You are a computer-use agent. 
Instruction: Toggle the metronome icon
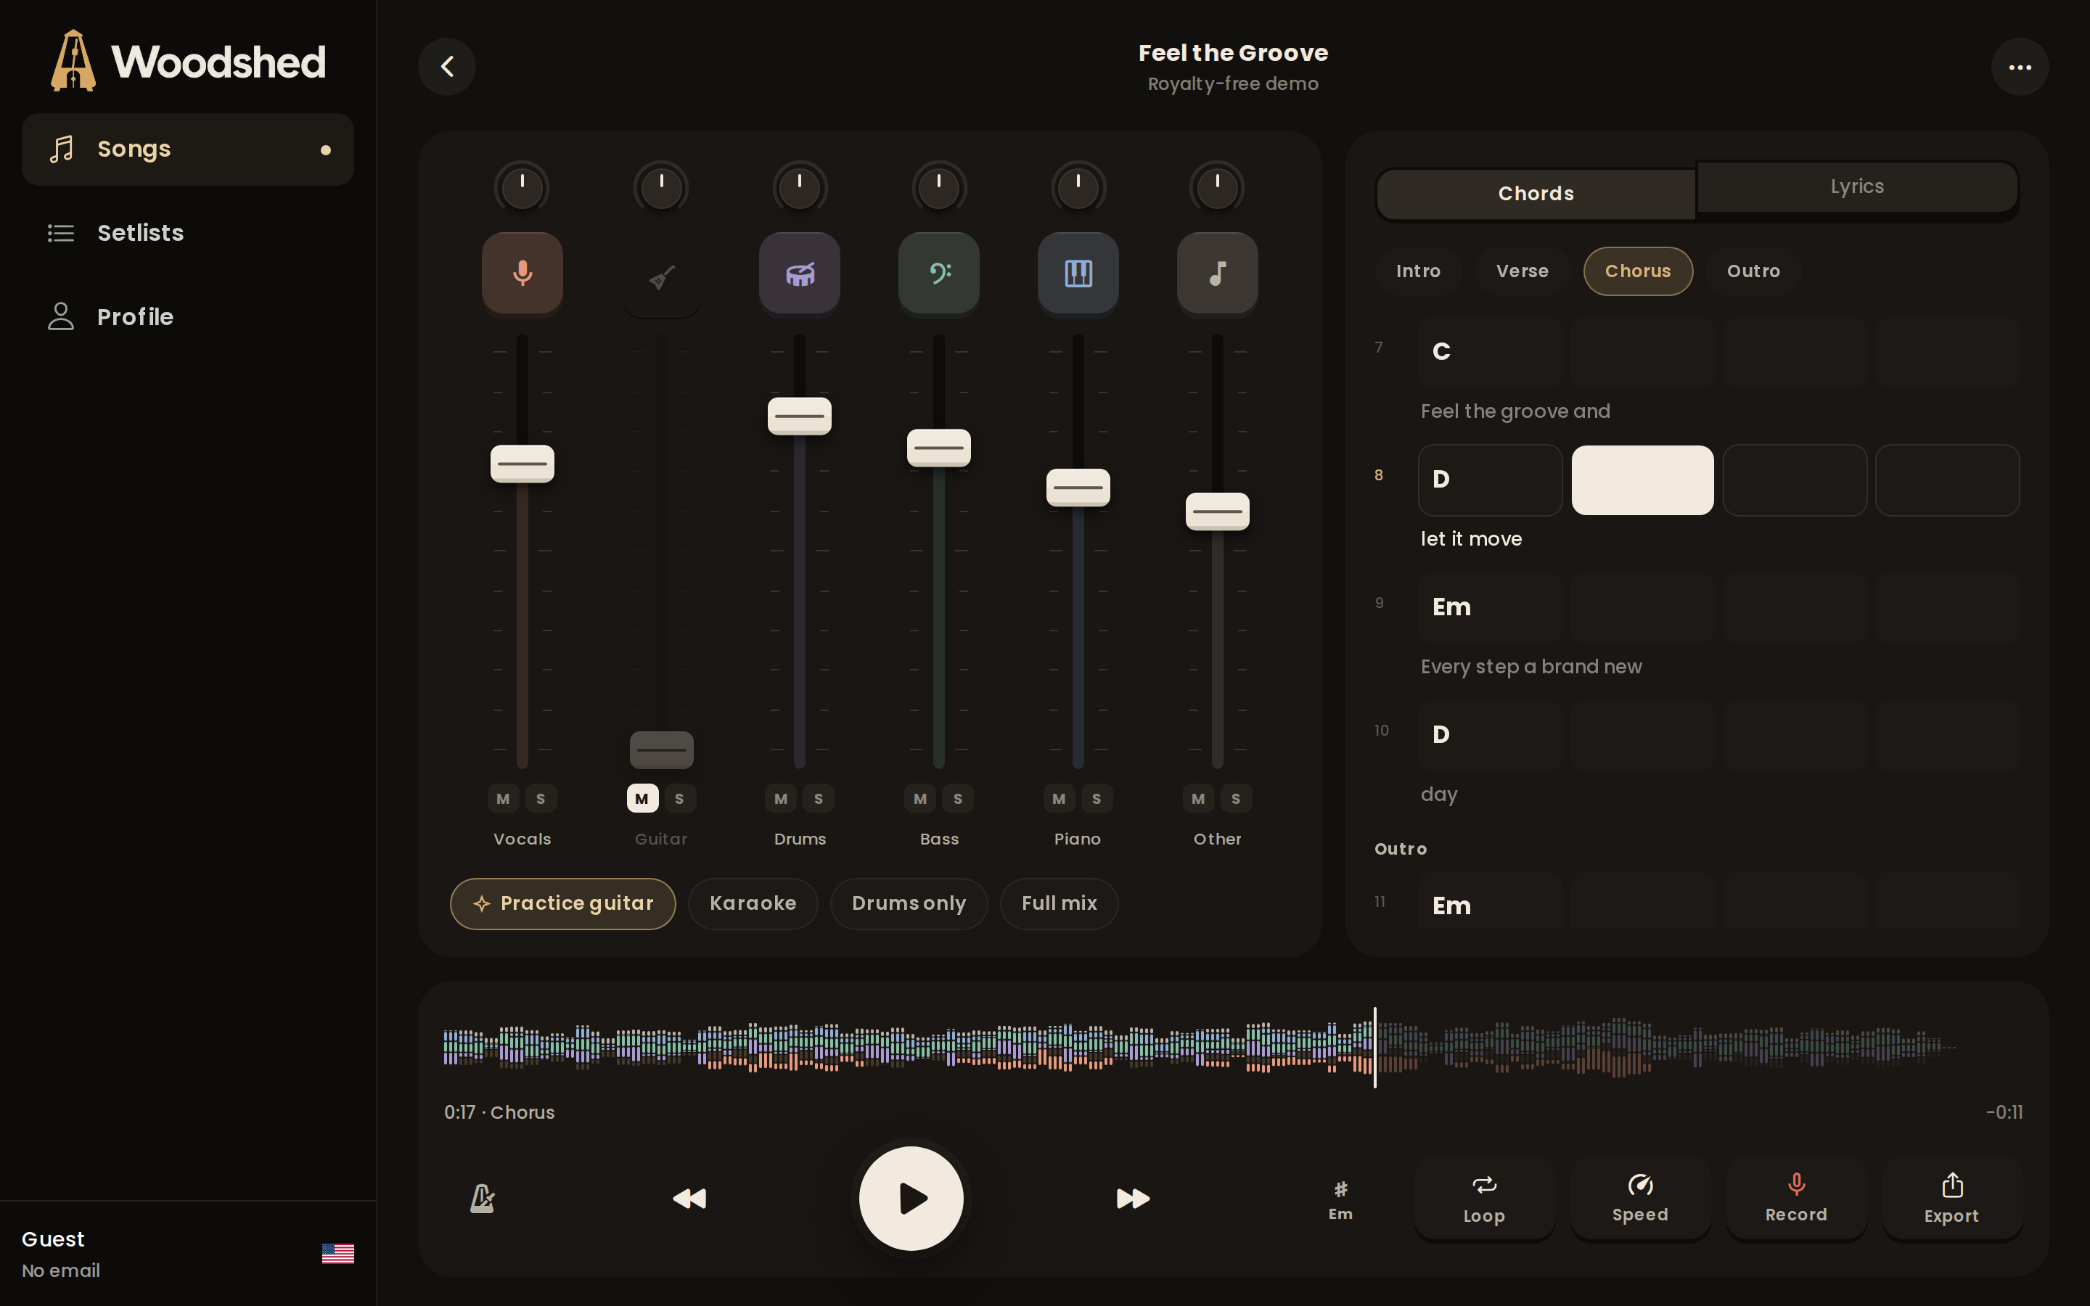482,1198
